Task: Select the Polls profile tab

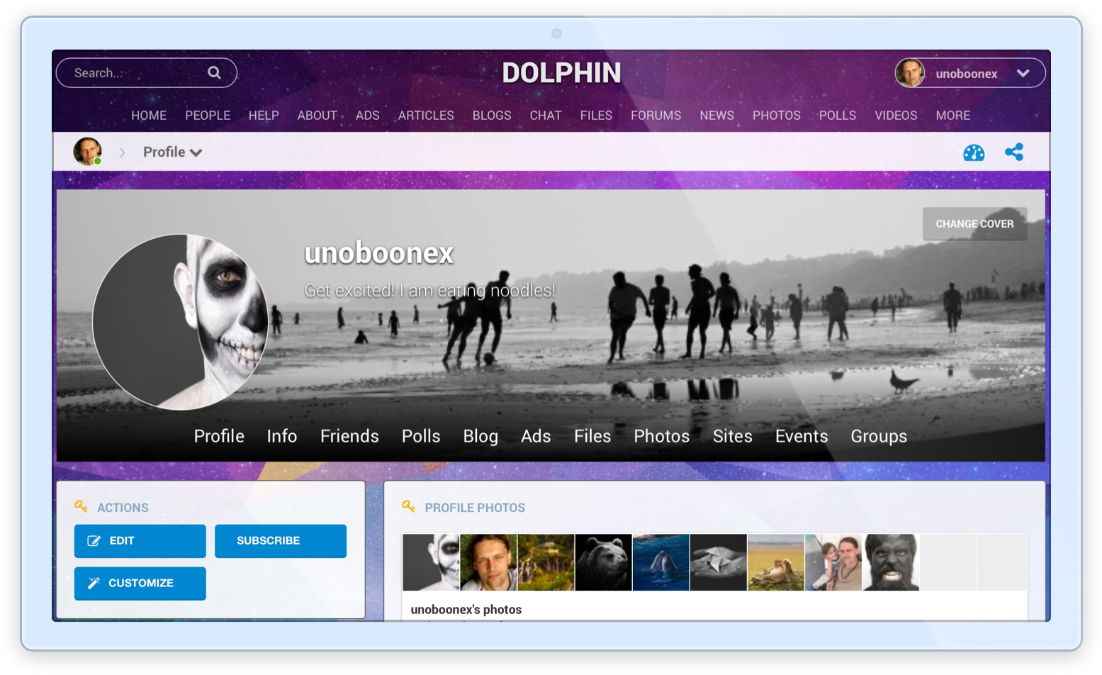Action: pos(421,436)
